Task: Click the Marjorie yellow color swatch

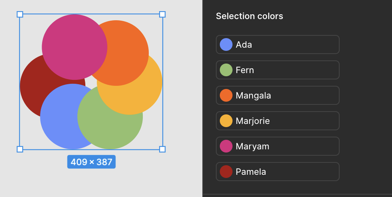Action: tap(226, 121)
